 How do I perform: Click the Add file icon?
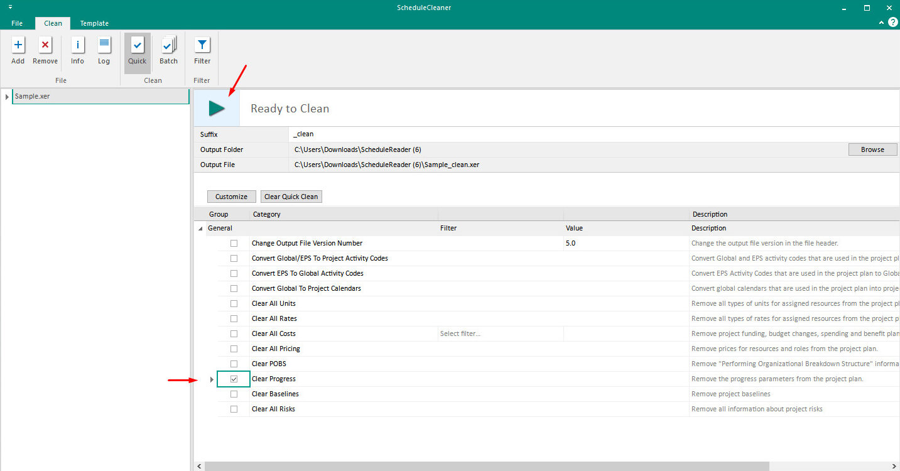pos(18,45)
